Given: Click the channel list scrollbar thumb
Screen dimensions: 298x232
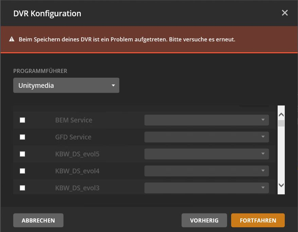Looking at the screenshot, I should click(281, 123).
